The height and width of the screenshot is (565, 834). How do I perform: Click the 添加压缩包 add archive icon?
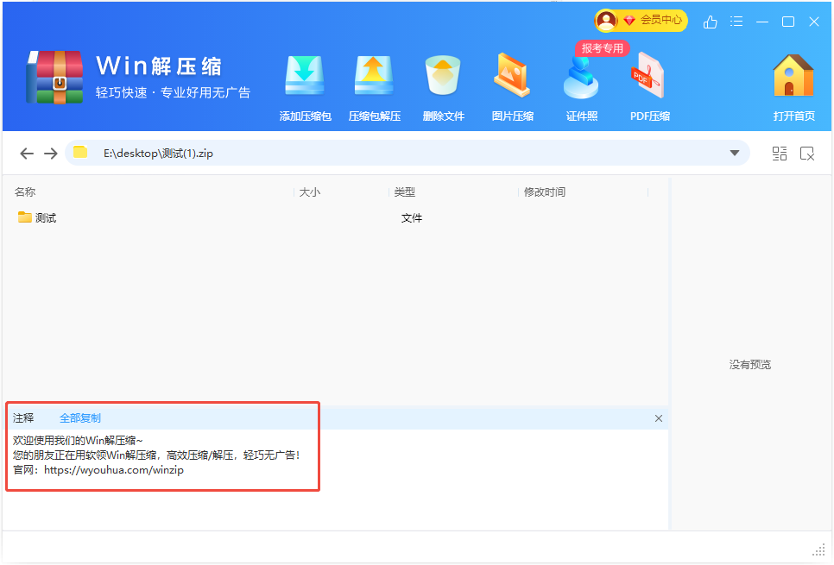pos(305,78)
